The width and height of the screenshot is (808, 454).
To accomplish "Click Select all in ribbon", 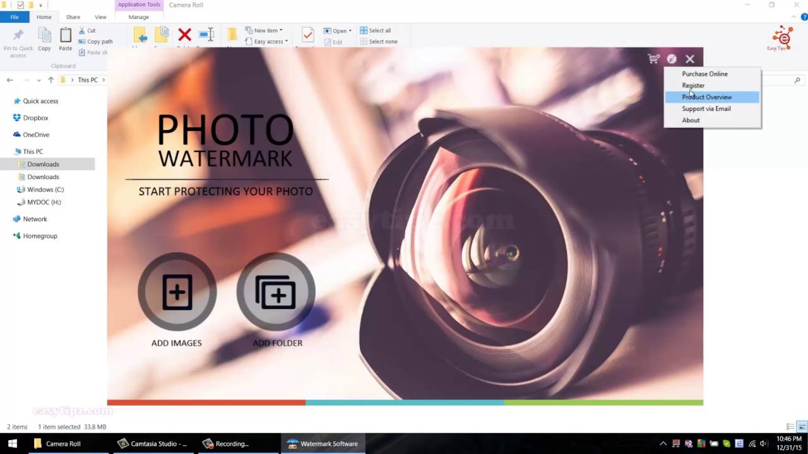I will coord(376,30).
